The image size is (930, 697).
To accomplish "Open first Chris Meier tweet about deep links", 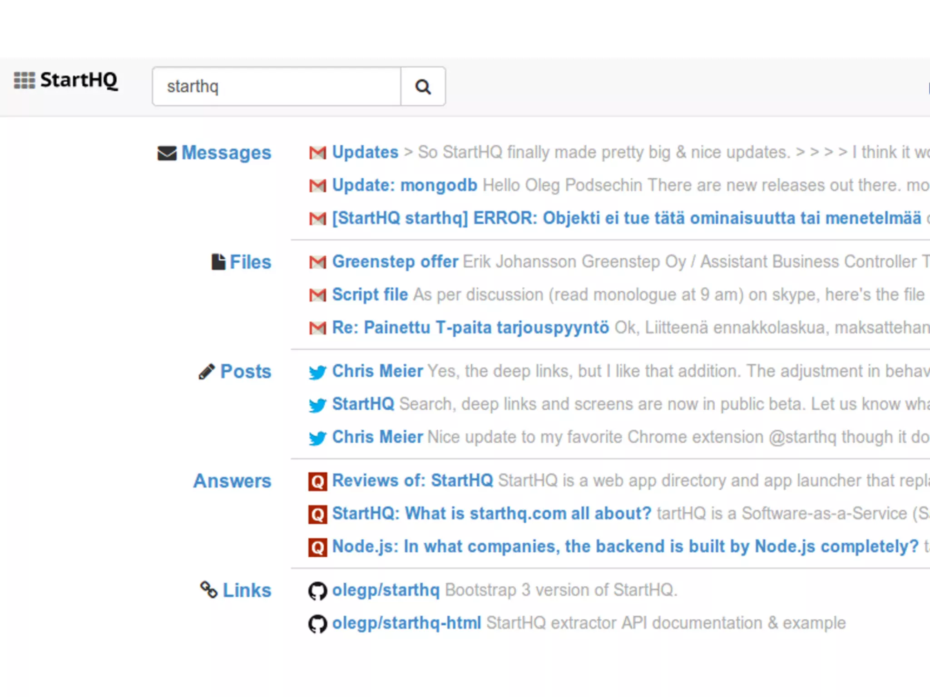I will pyautogui.click(x=377, y=371).
